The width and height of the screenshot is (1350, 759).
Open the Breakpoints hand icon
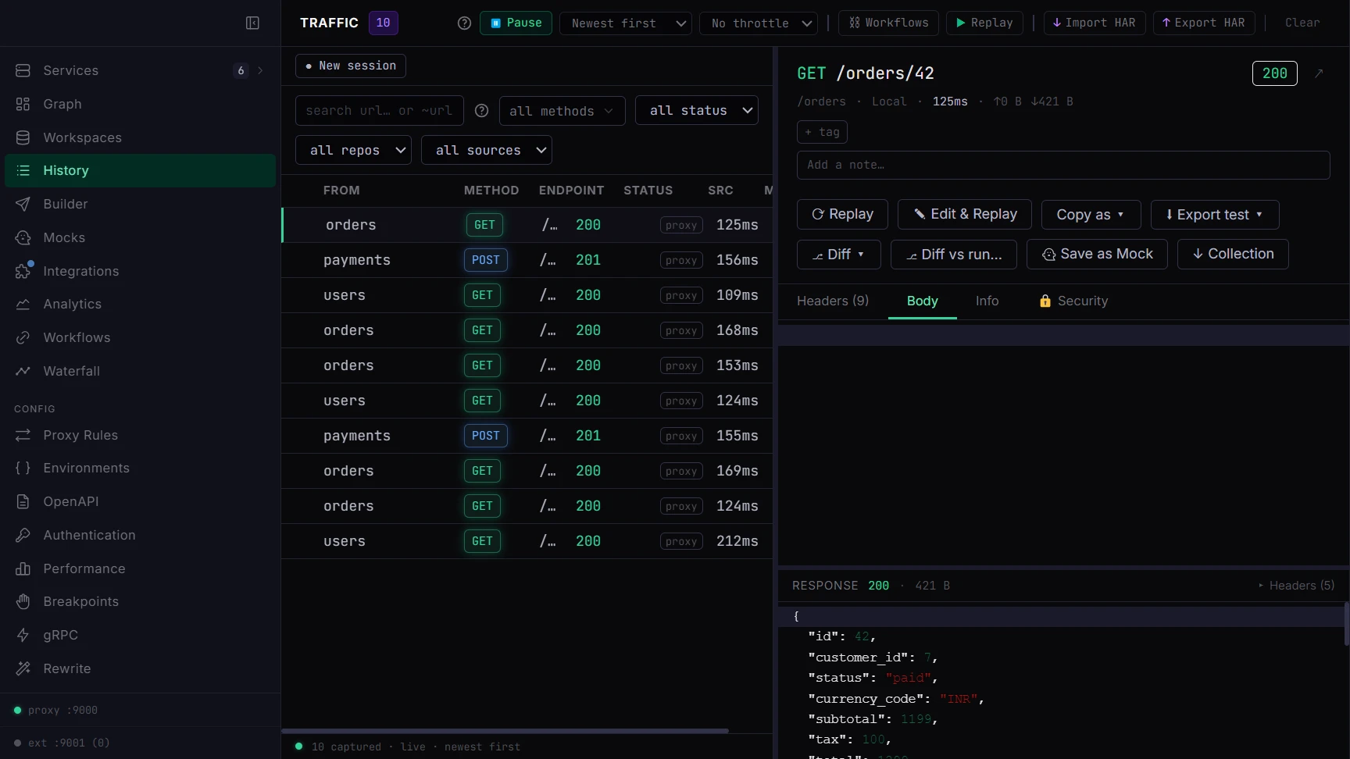(23, 601)
